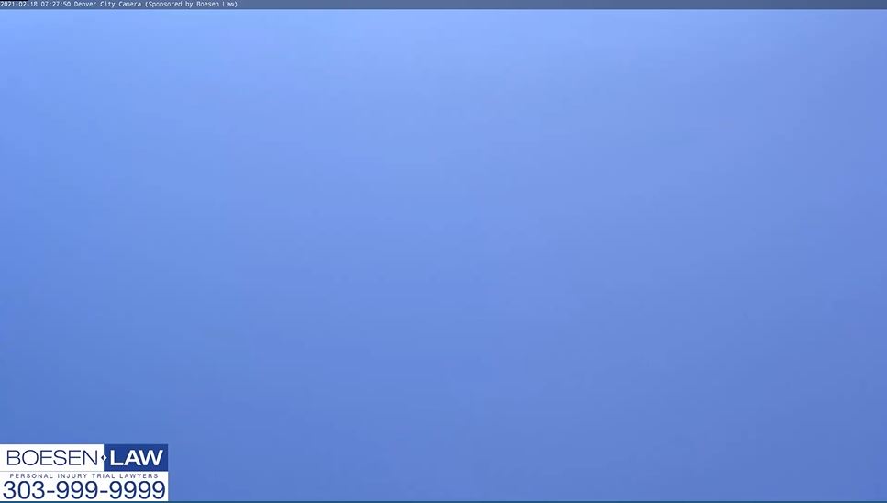Click the word Camera in the overlay title
This screenshot has width=887, height=503.
[x=130, y=4]
